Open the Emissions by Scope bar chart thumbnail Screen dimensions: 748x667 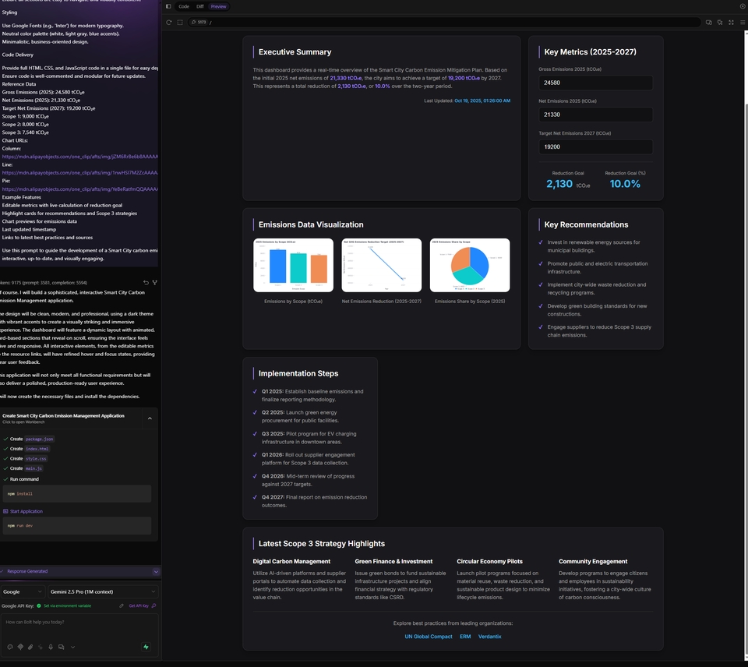coord(294,265)
